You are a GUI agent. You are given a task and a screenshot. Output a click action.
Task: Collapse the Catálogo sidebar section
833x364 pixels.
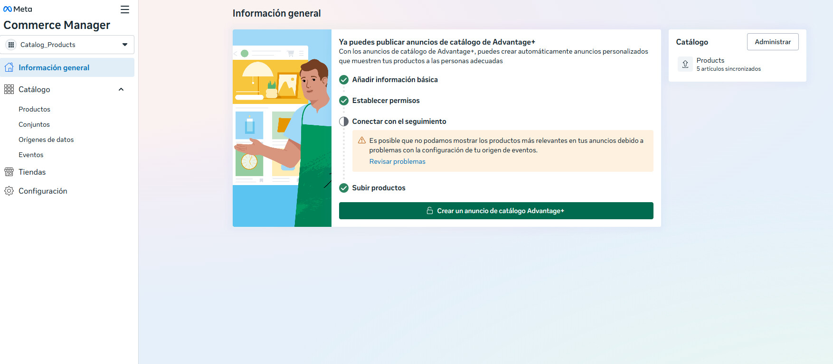[x=121, y=89]
